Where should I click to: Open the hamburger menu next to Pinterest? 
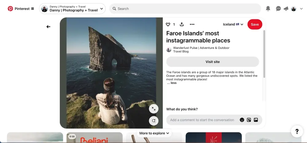pos(33,9)
